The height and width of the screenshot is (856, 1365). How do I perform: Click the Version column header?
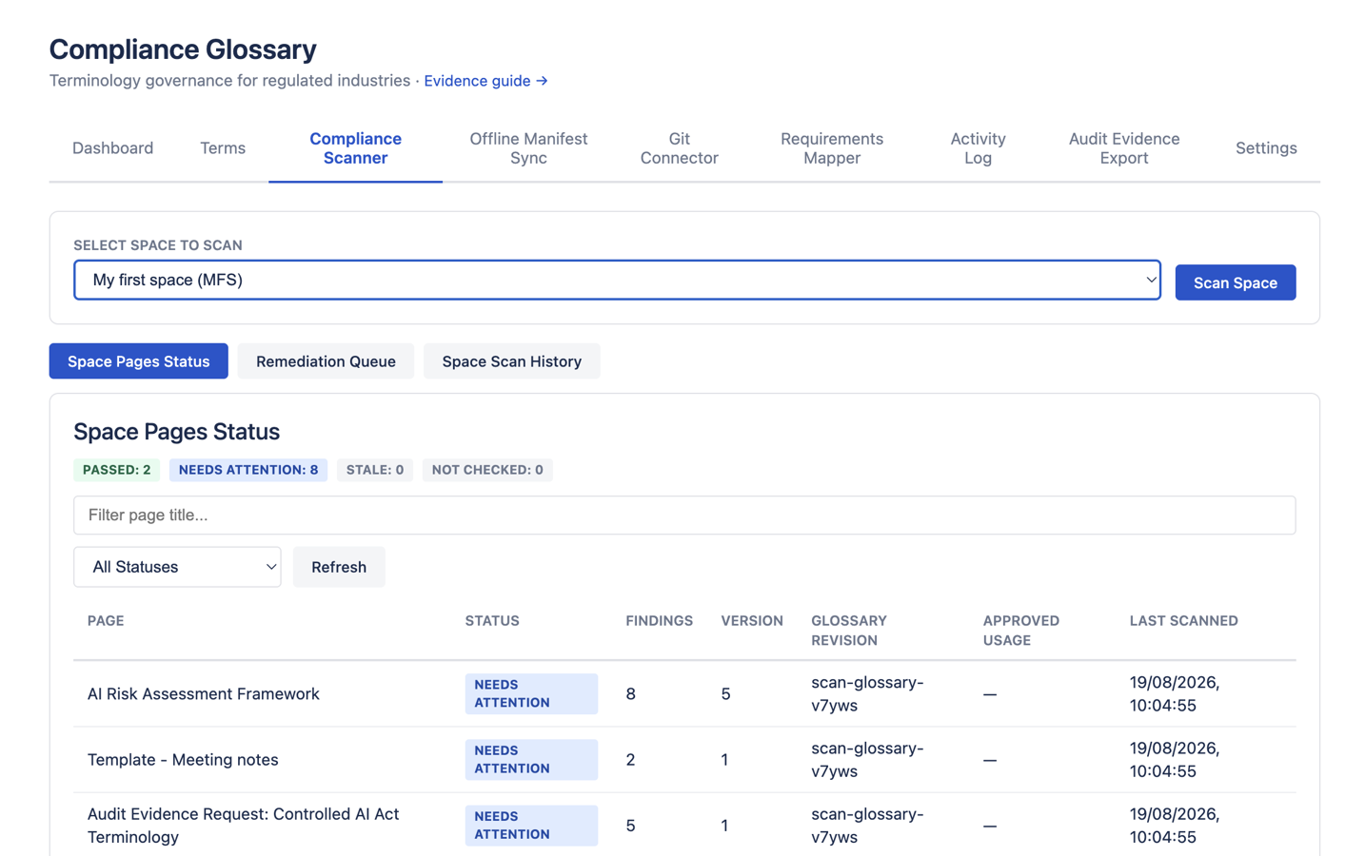pyautogui.click(x=752, y=621)
